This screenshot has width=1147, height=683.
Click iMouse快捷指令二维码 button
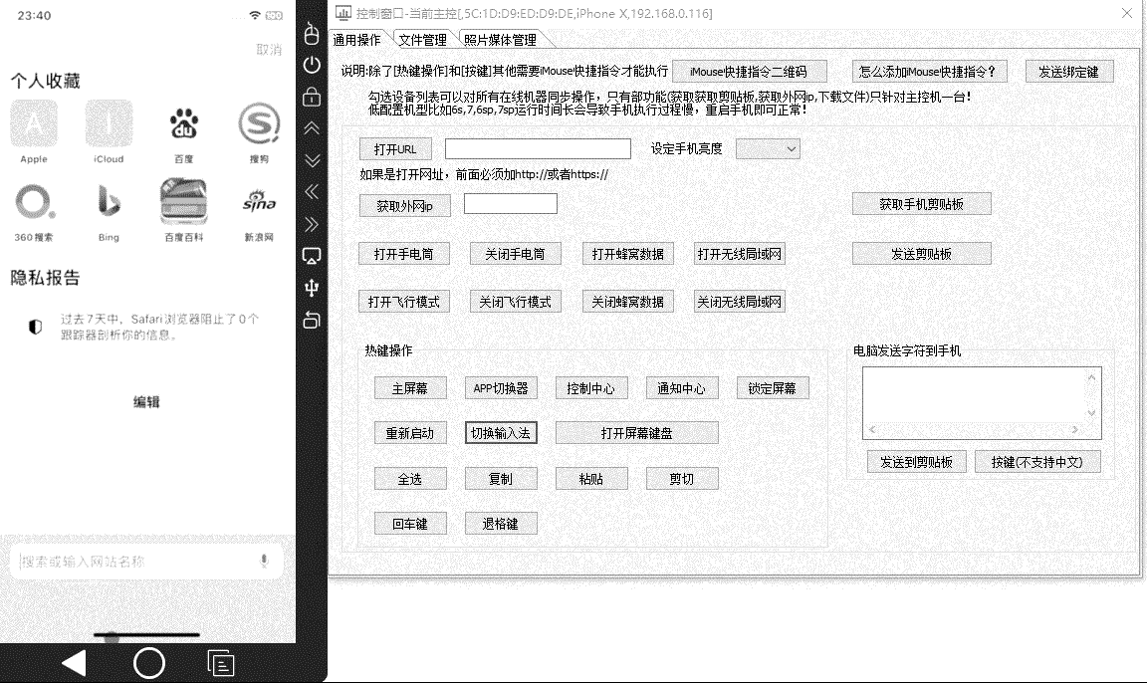tap(749, 71)
